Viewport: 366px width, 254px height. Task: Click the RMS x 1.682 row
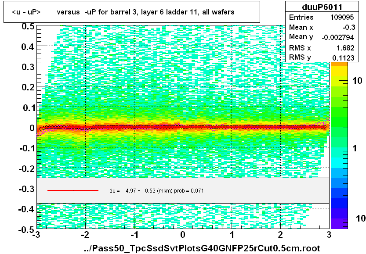[322, 48]
